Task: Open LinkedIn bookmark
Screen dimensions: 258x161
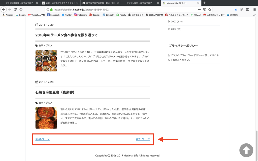Action: [x=108, y=15]
